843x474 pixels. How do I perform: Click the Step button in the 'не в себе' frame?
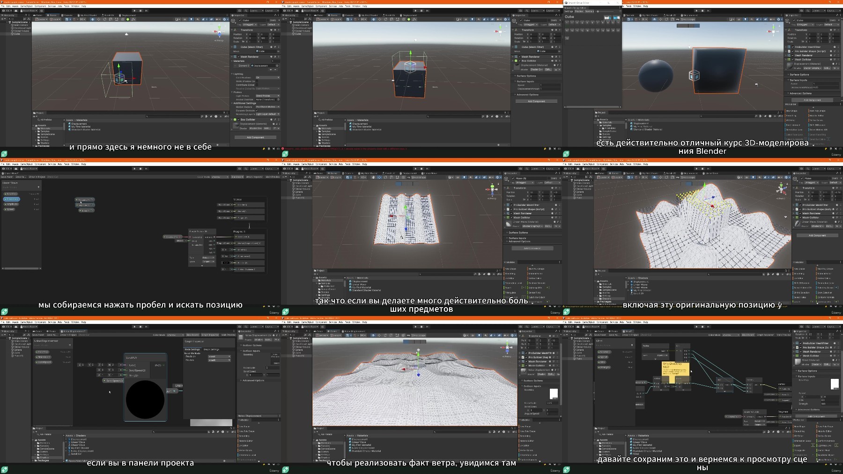146,11
